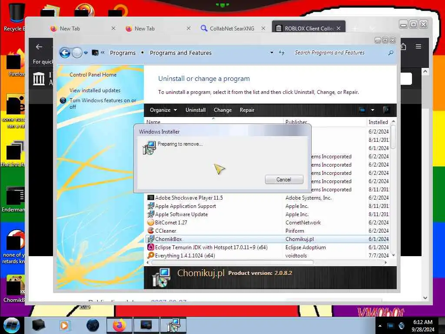The image size is (445, 334).
Task: Select BitComet 1.27 in the list
Action: pyautogui.click(x=267, y=222)
